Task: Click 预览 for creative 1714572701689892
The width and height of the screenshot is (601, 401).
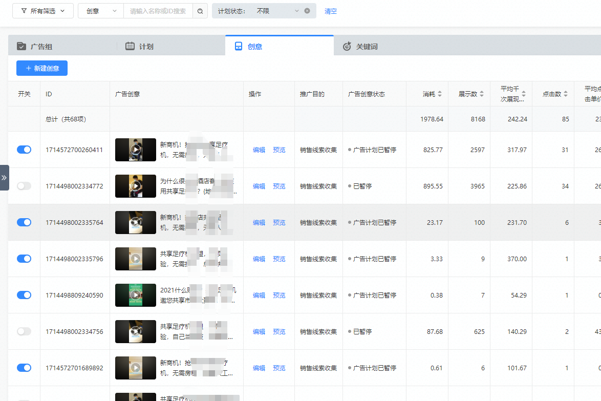Action: (x=279, y=368)
